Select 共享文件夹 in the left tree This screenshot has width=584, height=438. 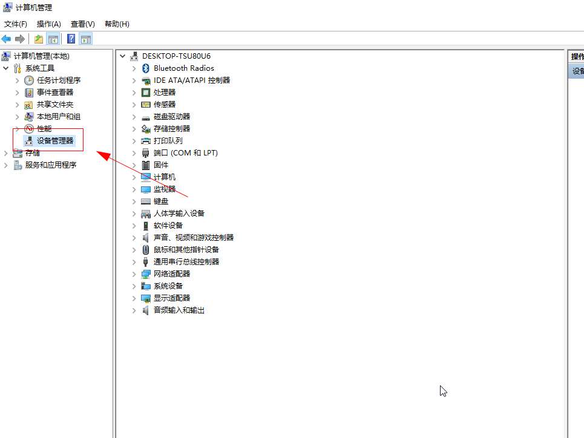tap(55, 105)
